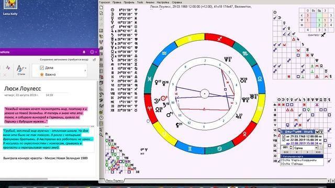Check the Дела tag in OneNote
This screenshot has height=188, width=335.
42,68
